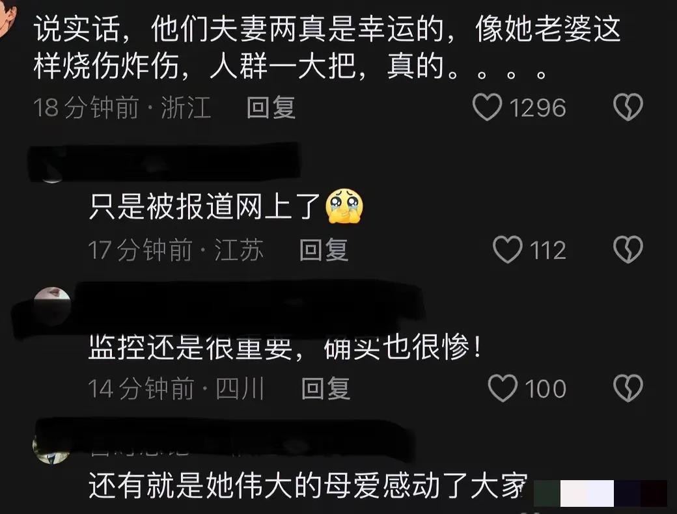Viewport: 677px width, 514px height.
Task: Tap broken heart on the Jiangsu comment
Action: (x=628, y=249)
